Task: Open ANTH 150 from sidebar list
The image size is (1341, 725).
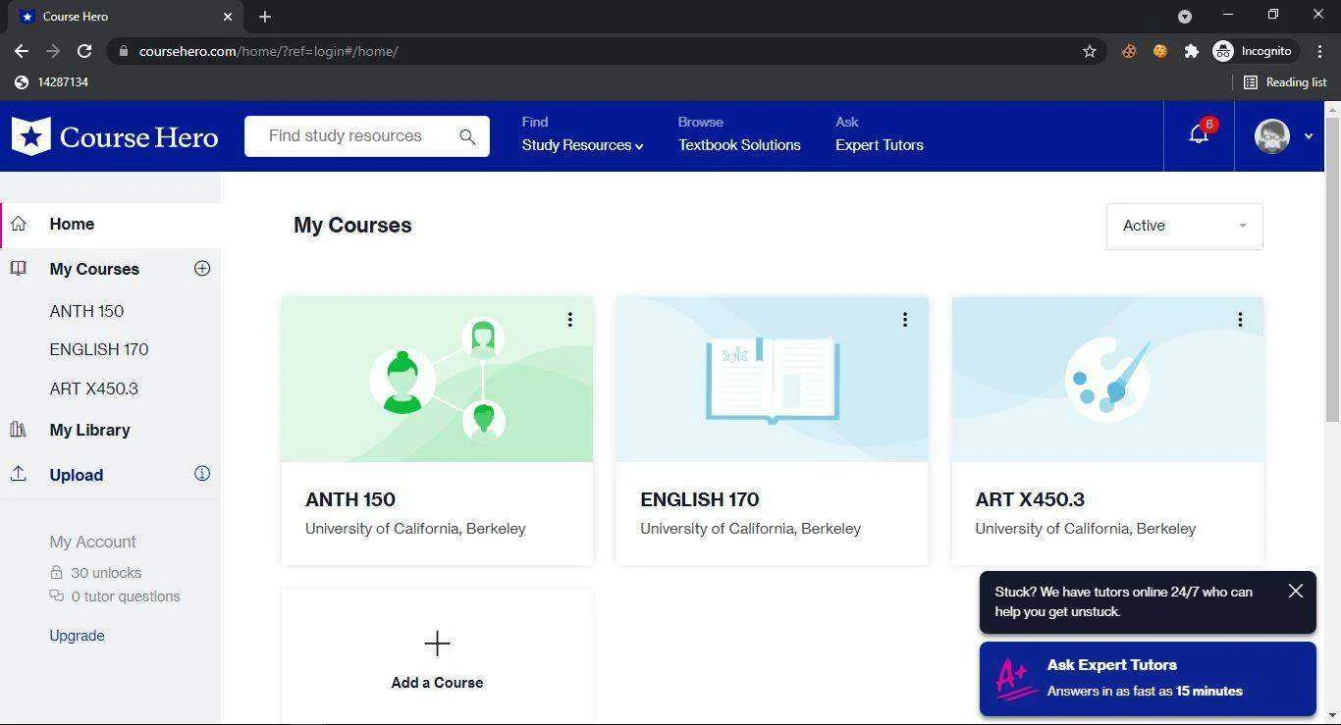Action: tap(86, 311)
